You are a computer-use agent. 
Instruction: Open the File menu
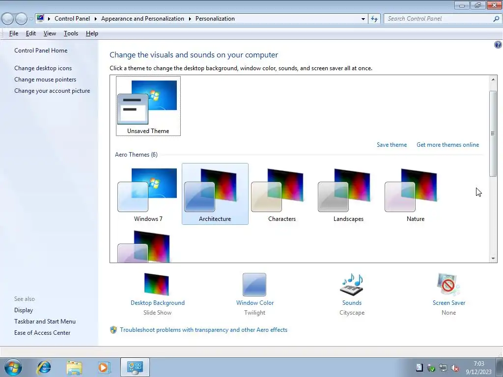tap(13, 33)
